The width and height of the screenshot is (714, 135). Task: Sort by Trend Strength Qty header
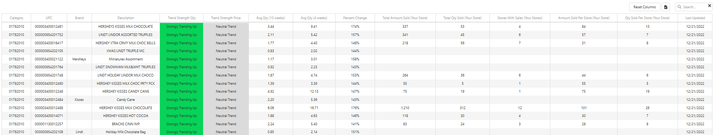coord(182,18)
